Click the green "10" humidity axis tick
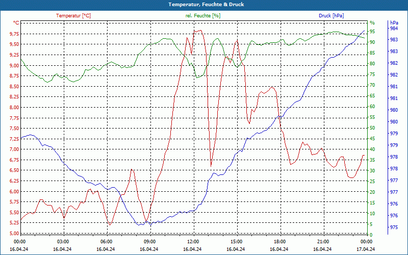 (x=372, y=213)
